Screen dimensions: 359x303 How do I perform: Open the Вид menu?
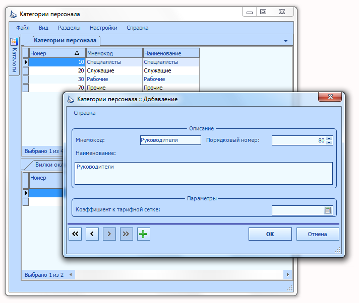(43, 28)
